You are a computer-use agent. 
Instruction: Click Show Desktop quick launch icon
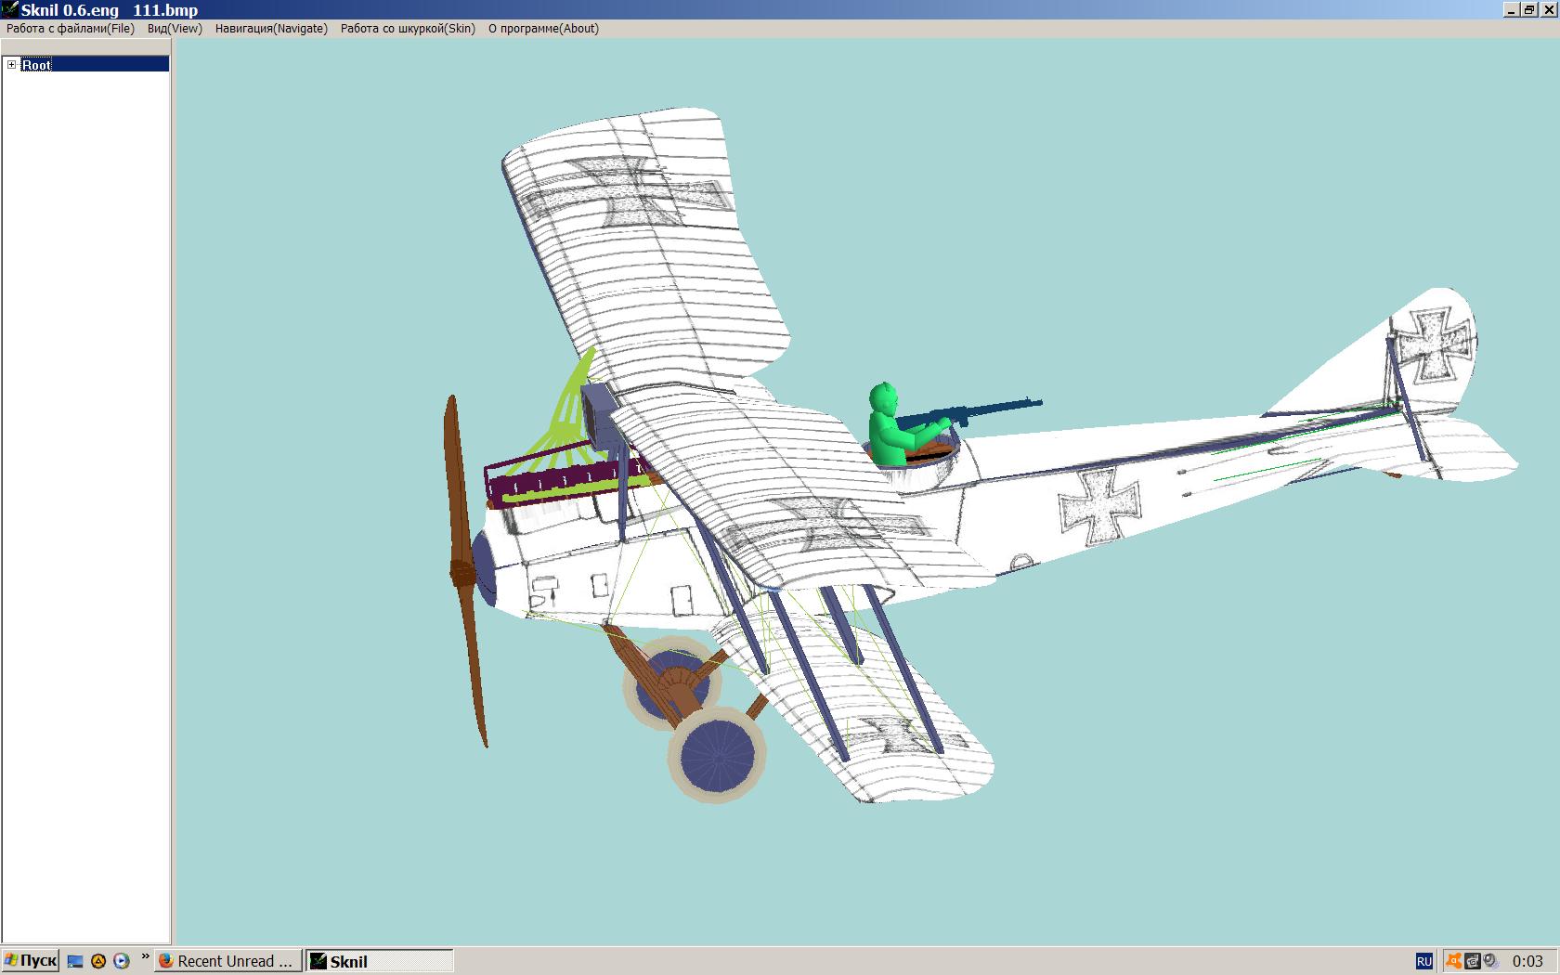click(76, 962)
